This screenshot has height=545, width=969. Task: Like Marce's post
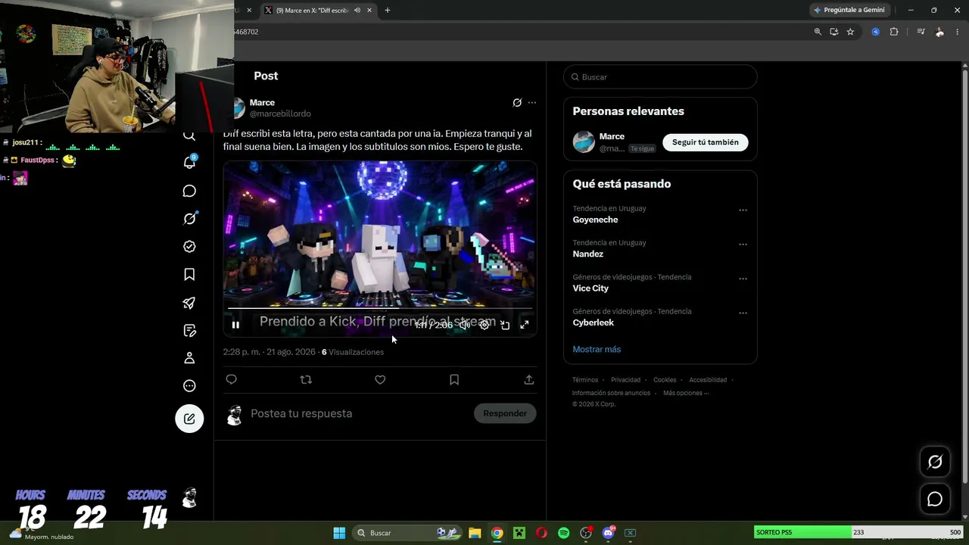tap(380, 379)
